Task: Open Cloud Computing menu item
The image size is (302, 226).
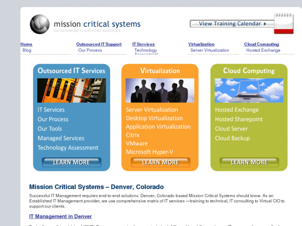Action: click(261, 44)
